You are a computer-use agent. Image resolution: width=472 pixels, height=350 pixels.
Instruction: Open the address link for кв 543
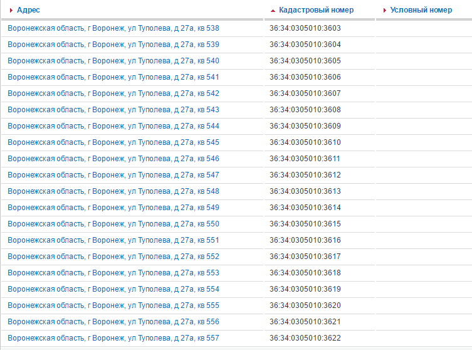(x=113, y=110)
